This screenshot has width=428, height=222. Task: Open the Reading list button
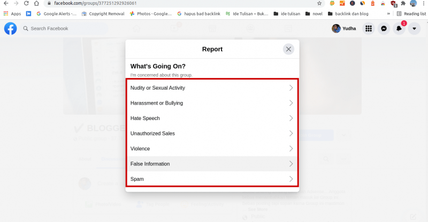[x=411, y=14]
